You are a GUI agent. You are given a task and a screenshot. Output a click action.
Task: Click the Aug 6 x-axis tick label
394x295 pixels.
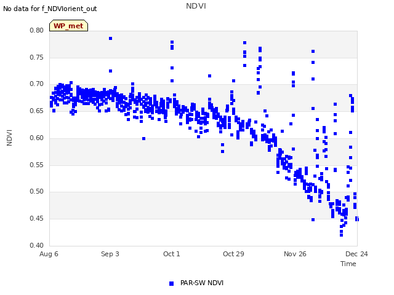(x=49, y=254)
